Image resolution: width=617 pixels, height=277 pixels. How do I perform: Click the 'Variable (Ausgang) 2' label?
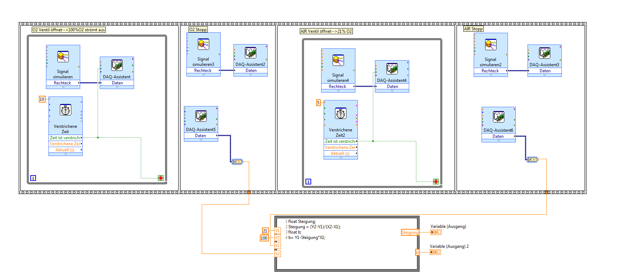(449, 246)
